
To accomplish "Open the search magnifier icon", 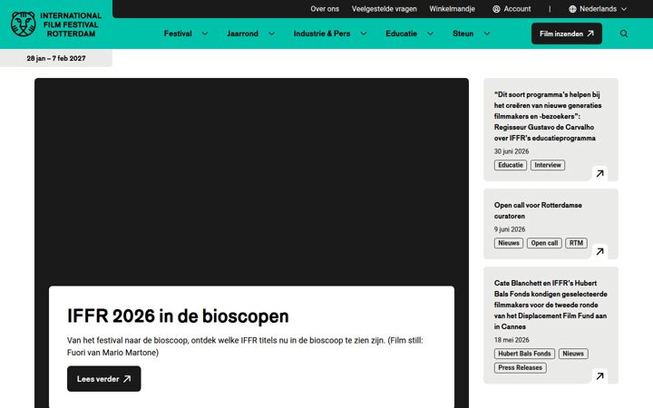I will [623, 34].
